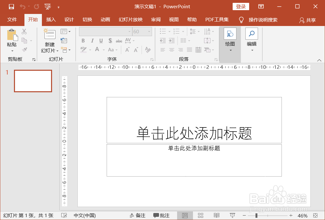Click the Format Painter brush icon
This screenshot has width=325, height=220.
tap(24, 50)
